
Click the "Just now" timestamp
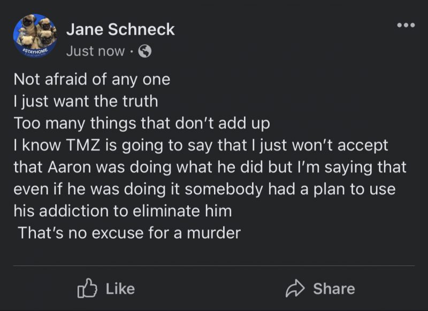coord(95,51)
